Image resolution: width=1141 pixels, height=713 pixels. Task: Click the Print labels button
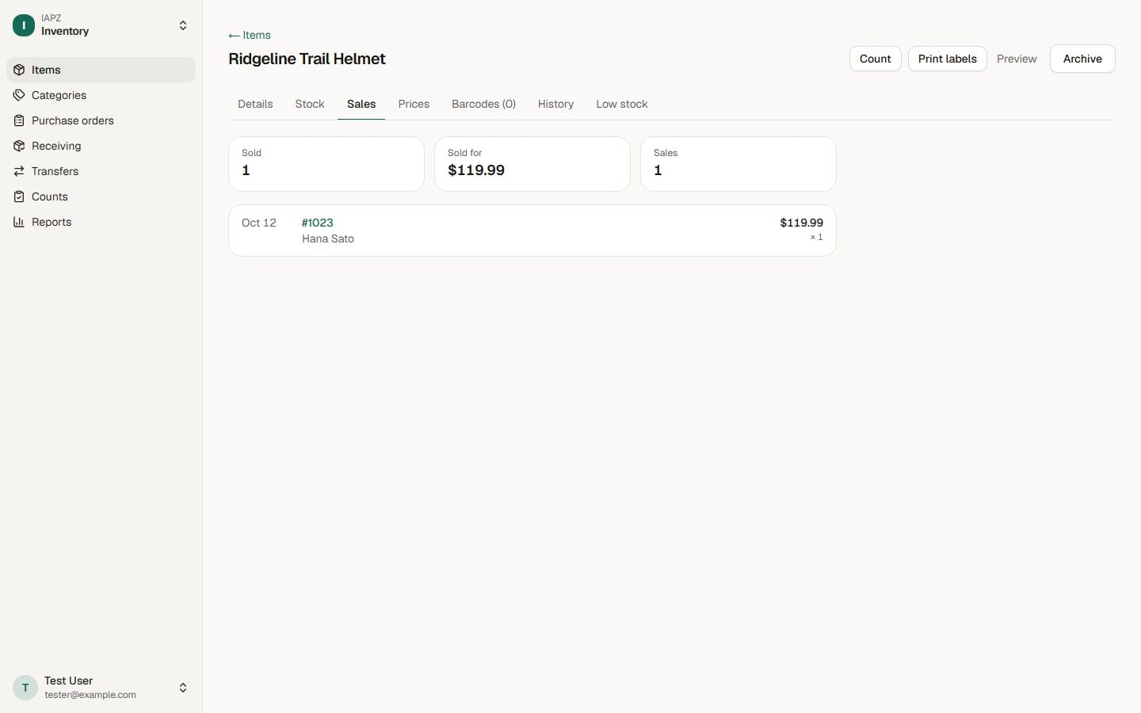(x=948, y=59)
